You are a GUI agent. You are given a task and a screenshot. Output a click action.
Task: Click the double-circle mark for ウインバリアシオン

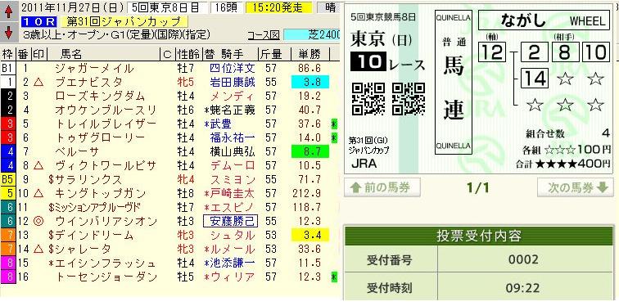click(38, 221)
